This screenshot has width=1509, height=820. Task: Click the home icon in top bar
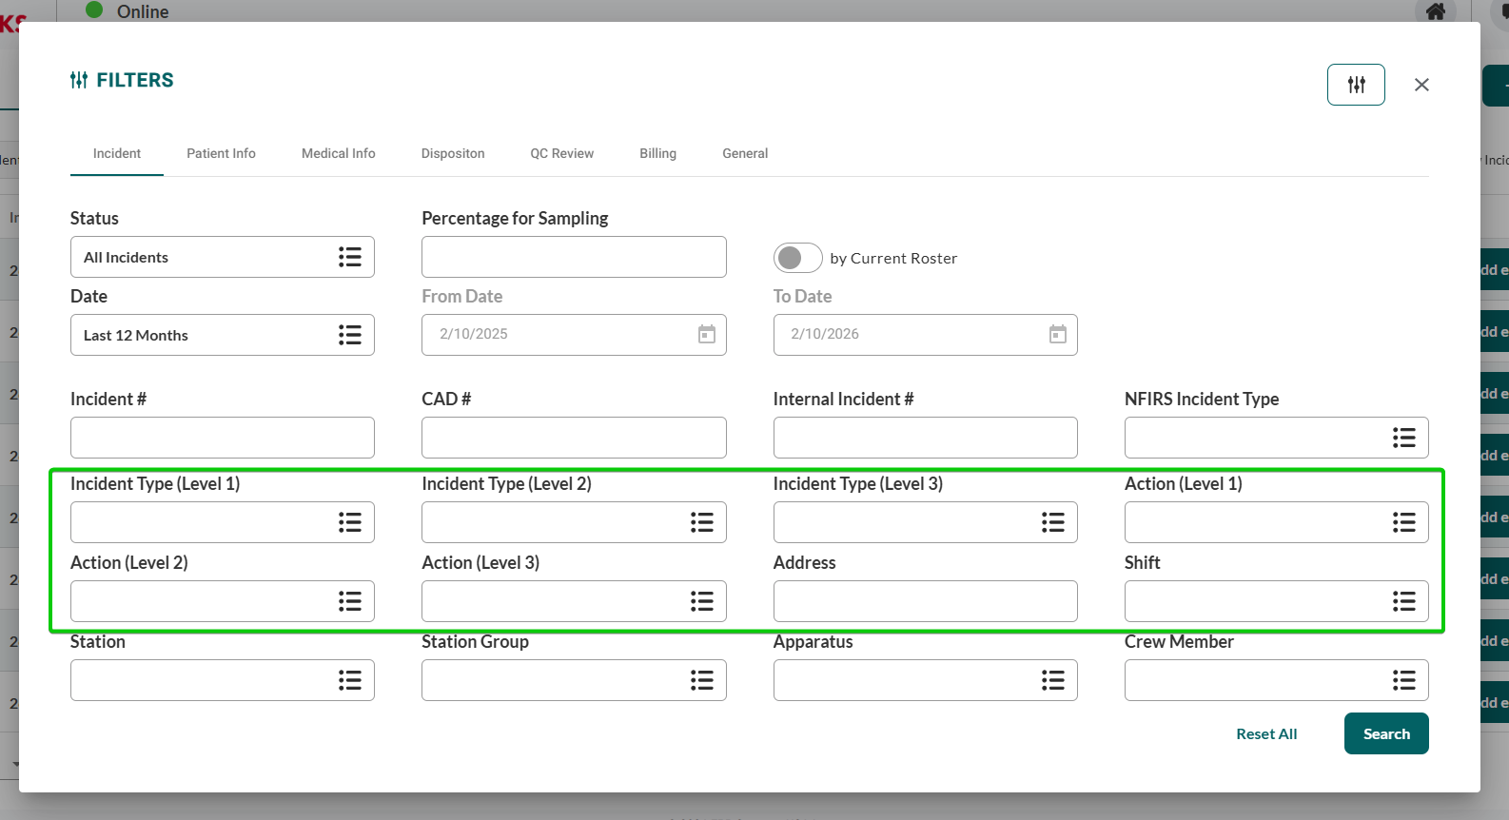coord(1436,11)
